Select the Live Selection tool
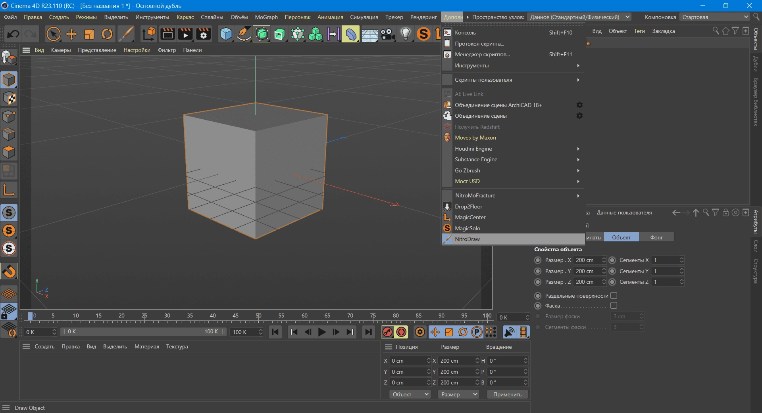The image size is (762, 413). coord(54,34)
